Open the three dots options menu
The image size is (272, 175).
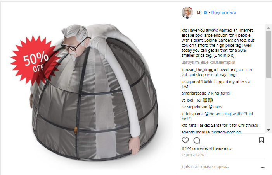click(262, 167)
